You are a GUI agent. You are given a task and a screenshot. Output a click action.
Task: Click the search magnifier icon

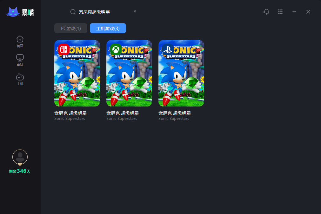[73, 12]
